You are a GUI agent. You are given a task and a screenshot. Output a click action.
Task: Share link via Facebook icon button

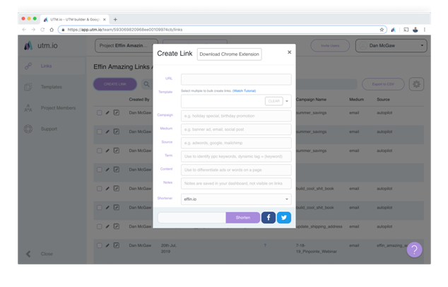point(269,218)
